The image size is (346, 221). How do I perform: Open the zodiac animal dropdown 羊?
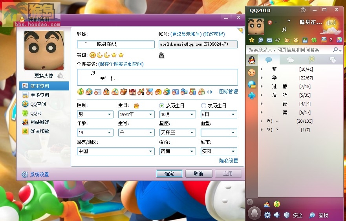point(136,133)
